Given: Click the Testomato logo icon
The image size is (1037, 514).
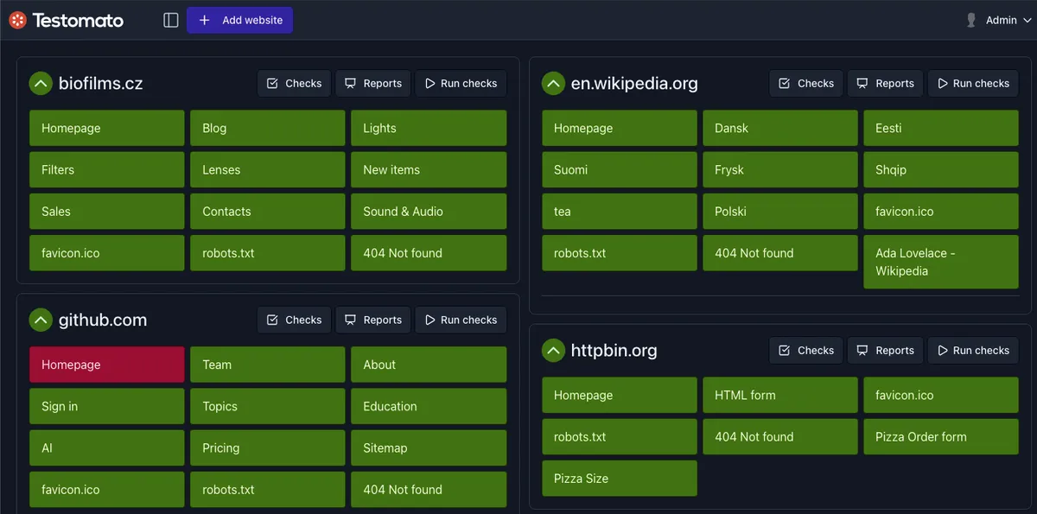Looking at the screenshot, I should click(18, 20).
